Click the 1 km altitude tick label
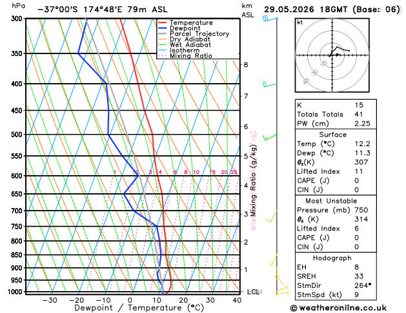 point(246,269)
